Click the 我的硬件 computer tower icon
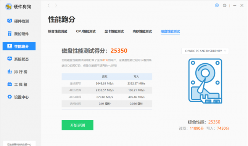Screen dimensions: 248x146 [10, 34]
